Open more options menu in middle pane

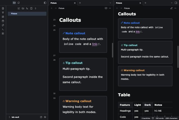point(110,8)
